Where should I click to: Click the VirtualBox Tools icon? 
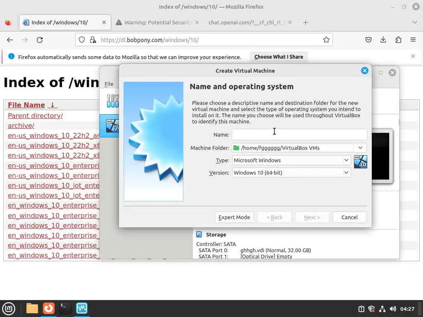(x=113, y=101)
